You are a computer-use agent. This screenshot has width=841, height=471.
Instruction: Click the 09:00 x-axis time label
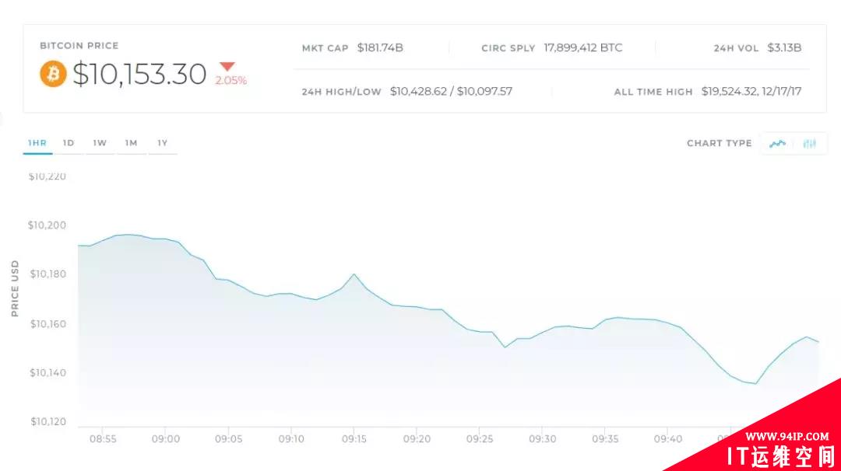166,439
